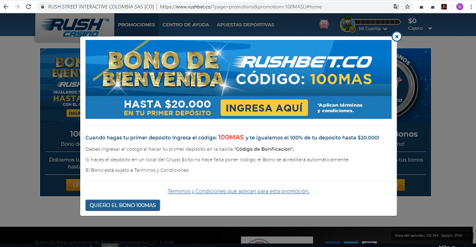Go to APUESTAS DEPORTIVAS
The image size is (476, 247).
click(245, 25)
